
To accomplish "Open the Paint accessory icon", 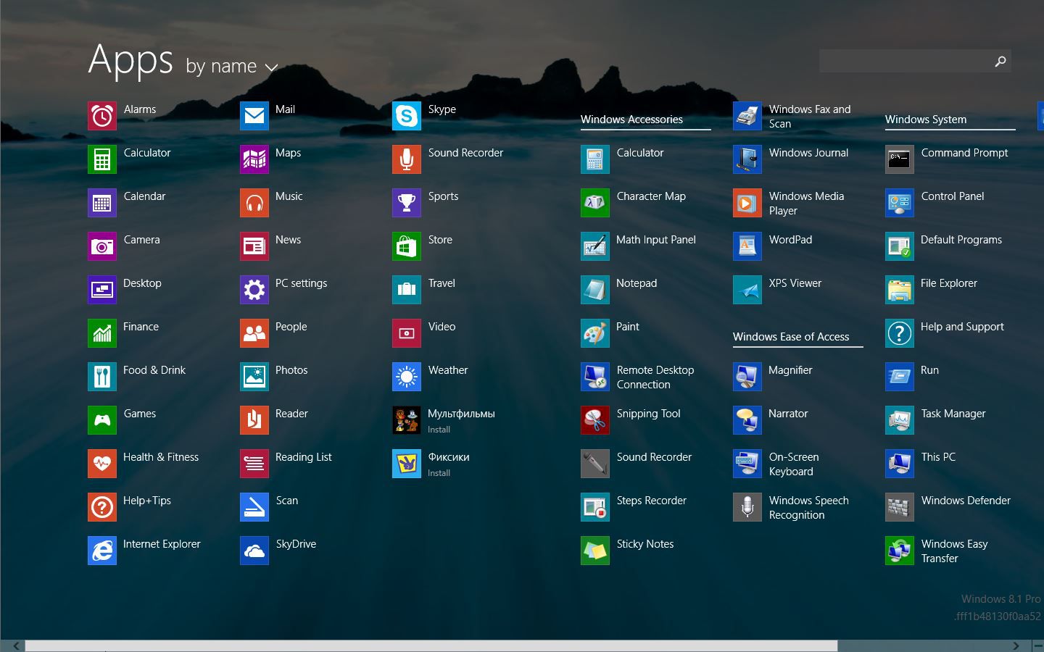I will point(595,333).
